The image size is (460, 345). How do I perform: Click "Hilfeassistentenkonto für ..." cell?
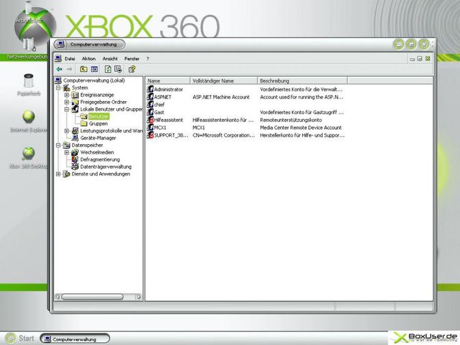[223, 120]
